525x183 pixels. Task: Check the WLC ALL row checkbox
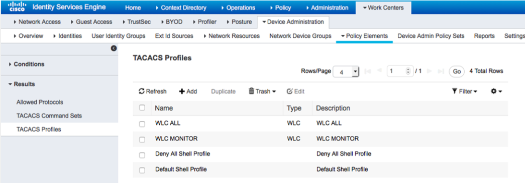tap(142, 123)
